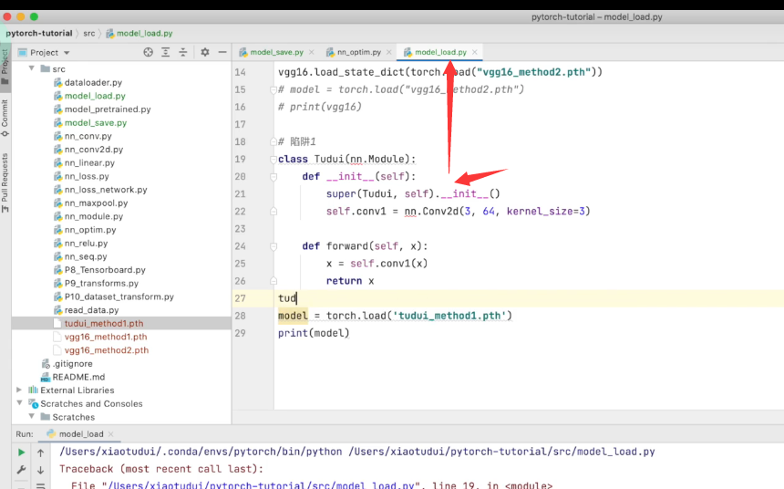Collapse the src folder in tree
This screenshot has height=489, width=784.
pyautogui.click(x=32, y=68)
